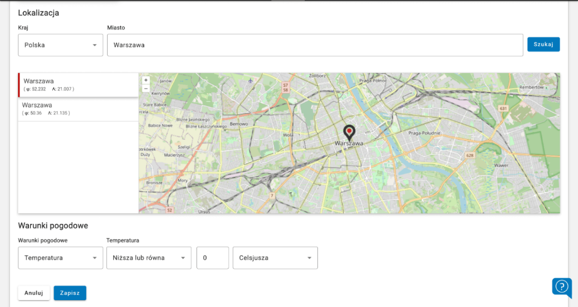Click the Ursus label on the map

point(204,211)
